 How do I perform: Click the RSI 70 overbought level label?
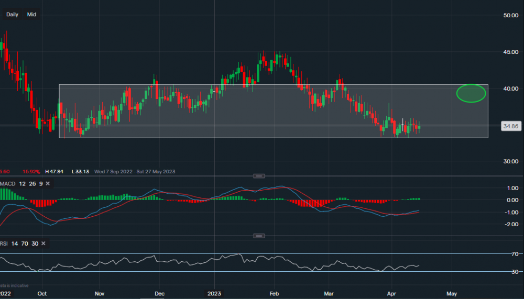point(515,254)
